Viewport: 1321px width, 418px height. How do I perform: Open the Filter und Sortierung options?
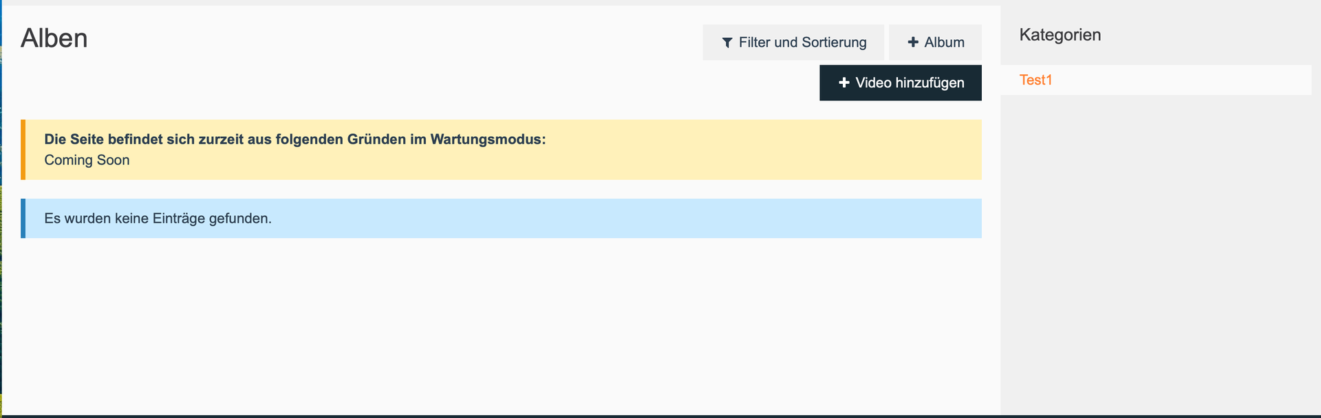click(793, 43)
